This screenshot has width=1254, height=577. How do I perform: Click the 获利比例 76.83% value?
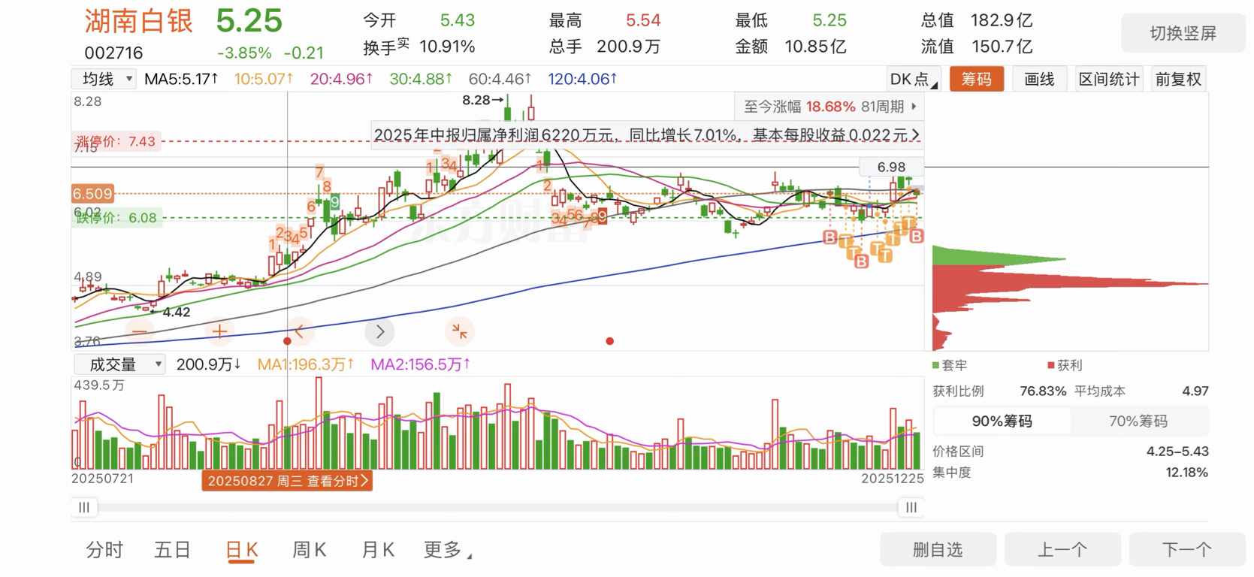coord(1043,391)
